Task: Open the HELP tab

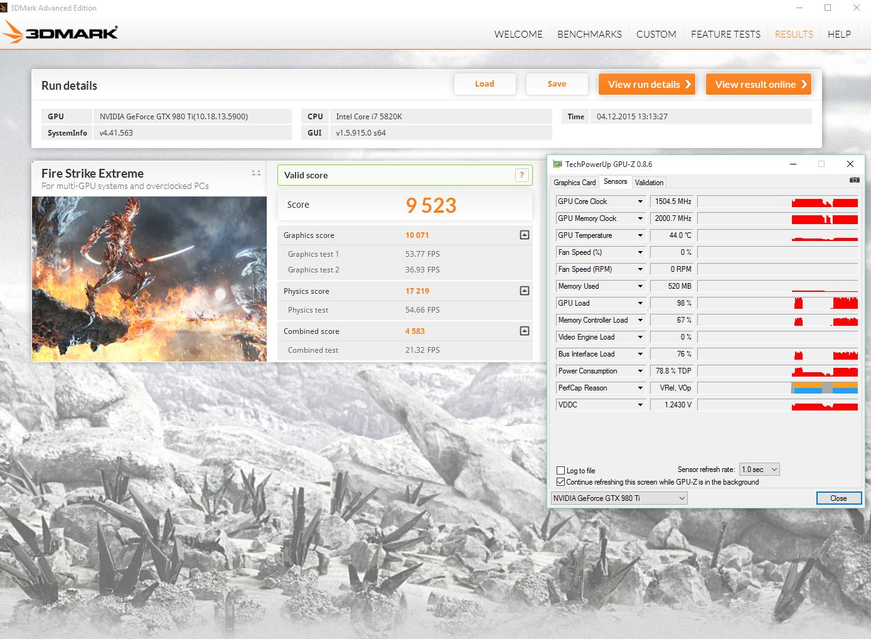Action: point(839,35)
